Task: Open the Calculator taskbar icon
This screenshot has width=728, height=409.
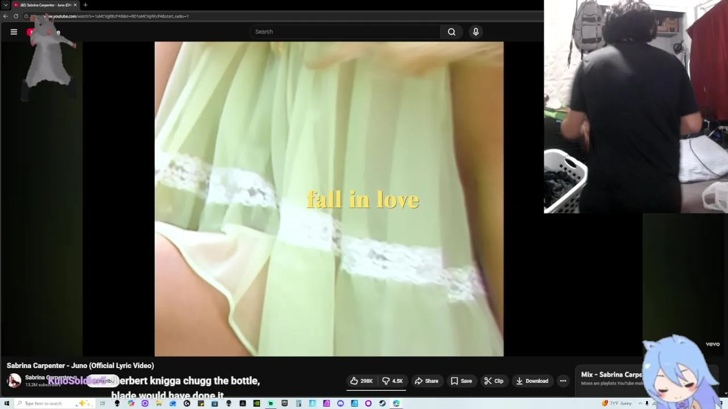Action: click(x=298, y=403)
